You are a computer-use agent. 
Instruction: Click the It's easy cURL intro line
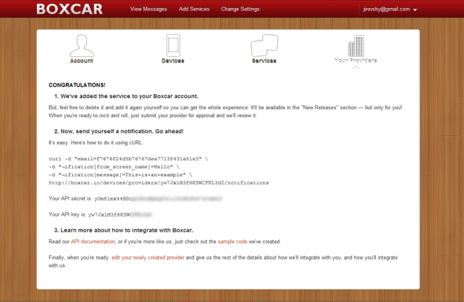pos(96,142)
